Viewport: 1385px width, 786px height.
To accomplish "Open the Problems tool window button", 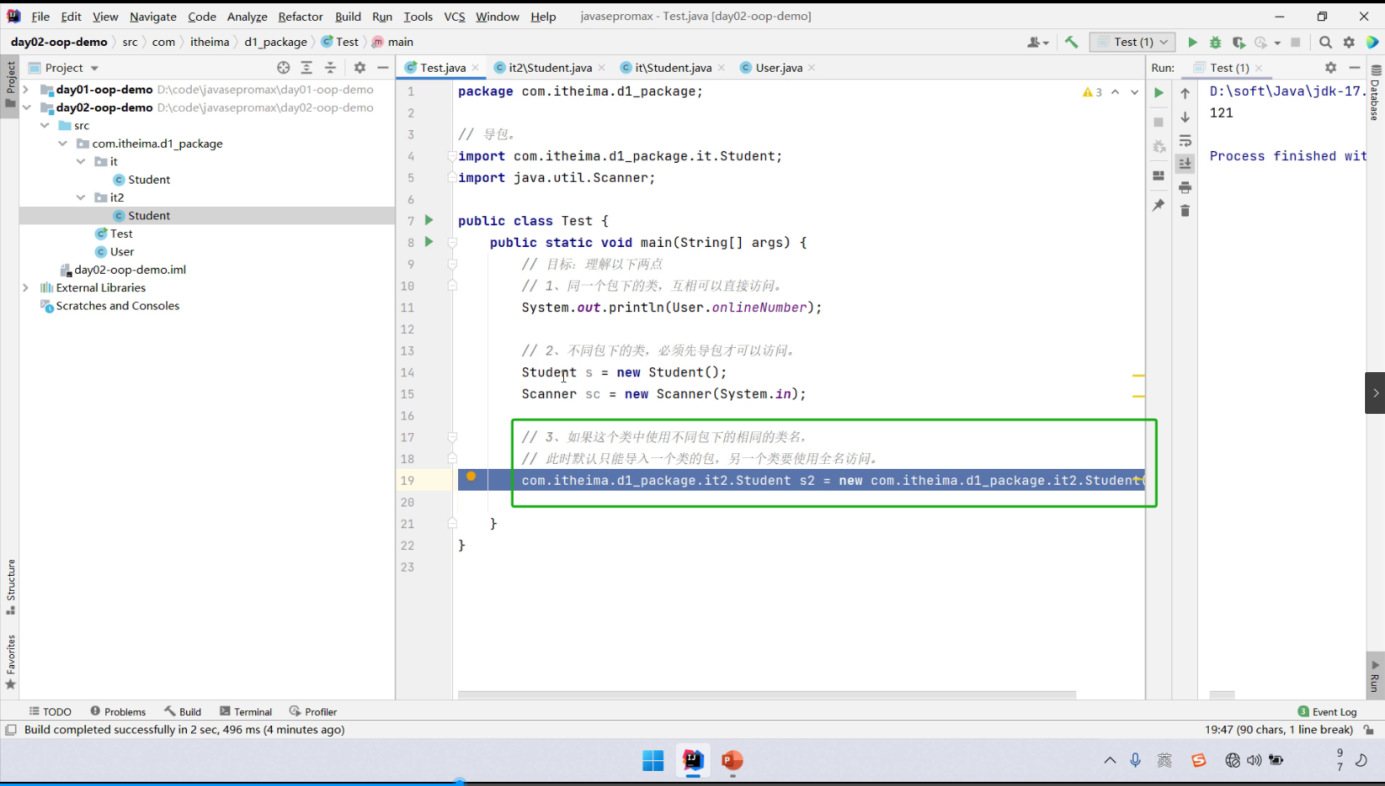I will click(118, 712).
